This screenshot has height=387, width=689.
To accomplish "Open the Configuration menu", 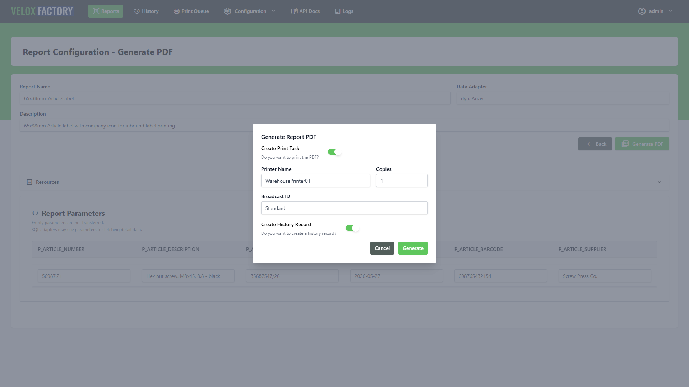I will 250,11.
